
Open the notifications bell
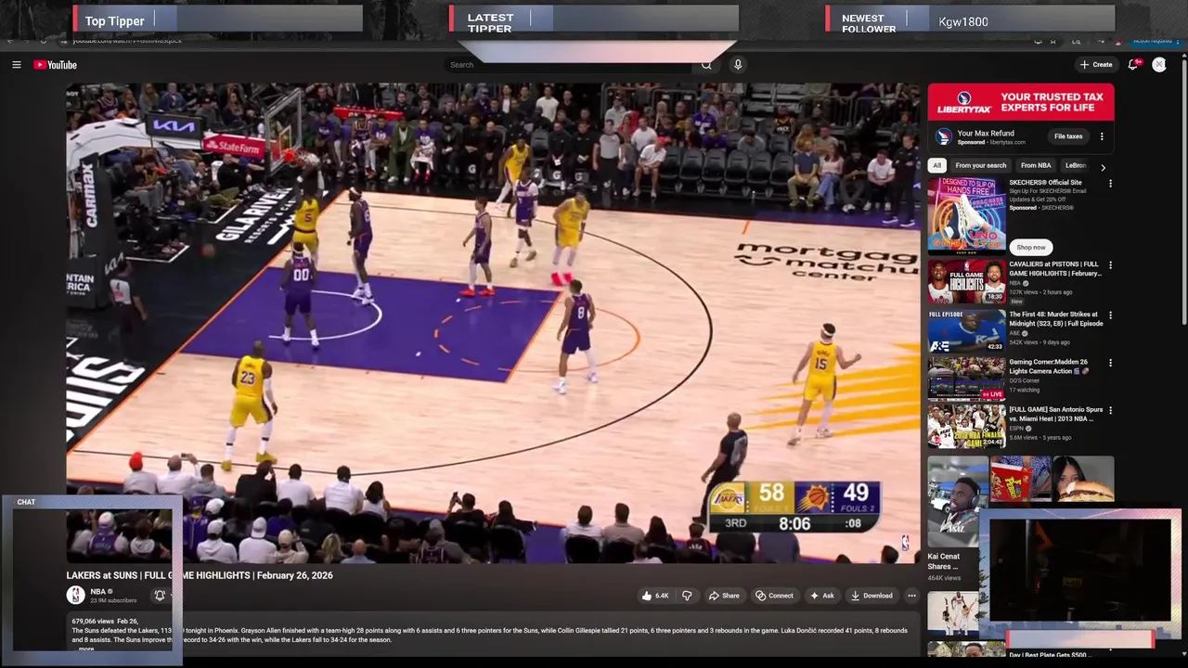[x=1132, y=65]
